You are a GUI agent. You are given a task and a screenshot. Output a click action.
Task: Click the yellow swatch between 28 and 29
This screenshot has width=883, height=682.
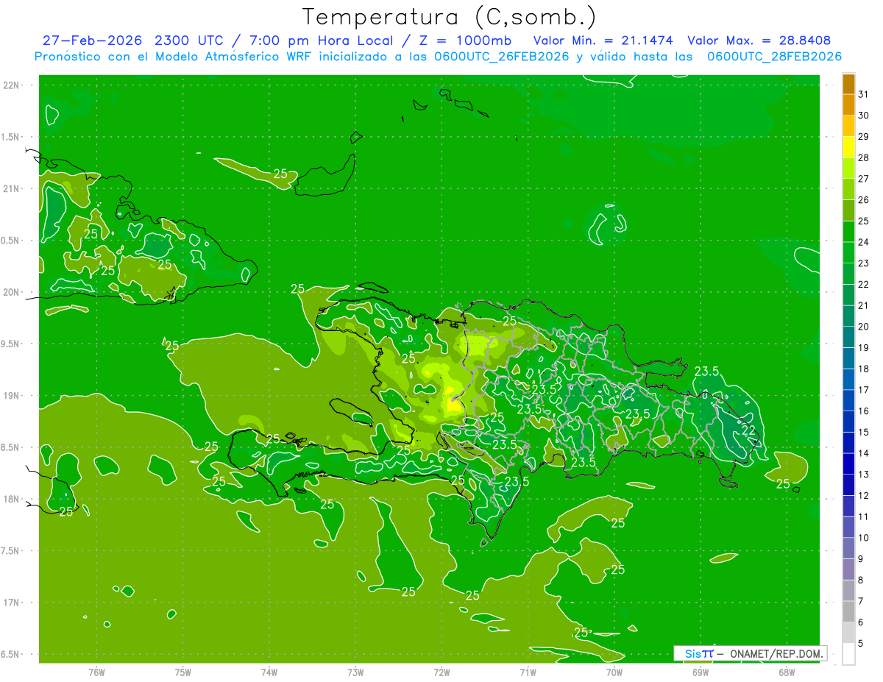(848, 146)
